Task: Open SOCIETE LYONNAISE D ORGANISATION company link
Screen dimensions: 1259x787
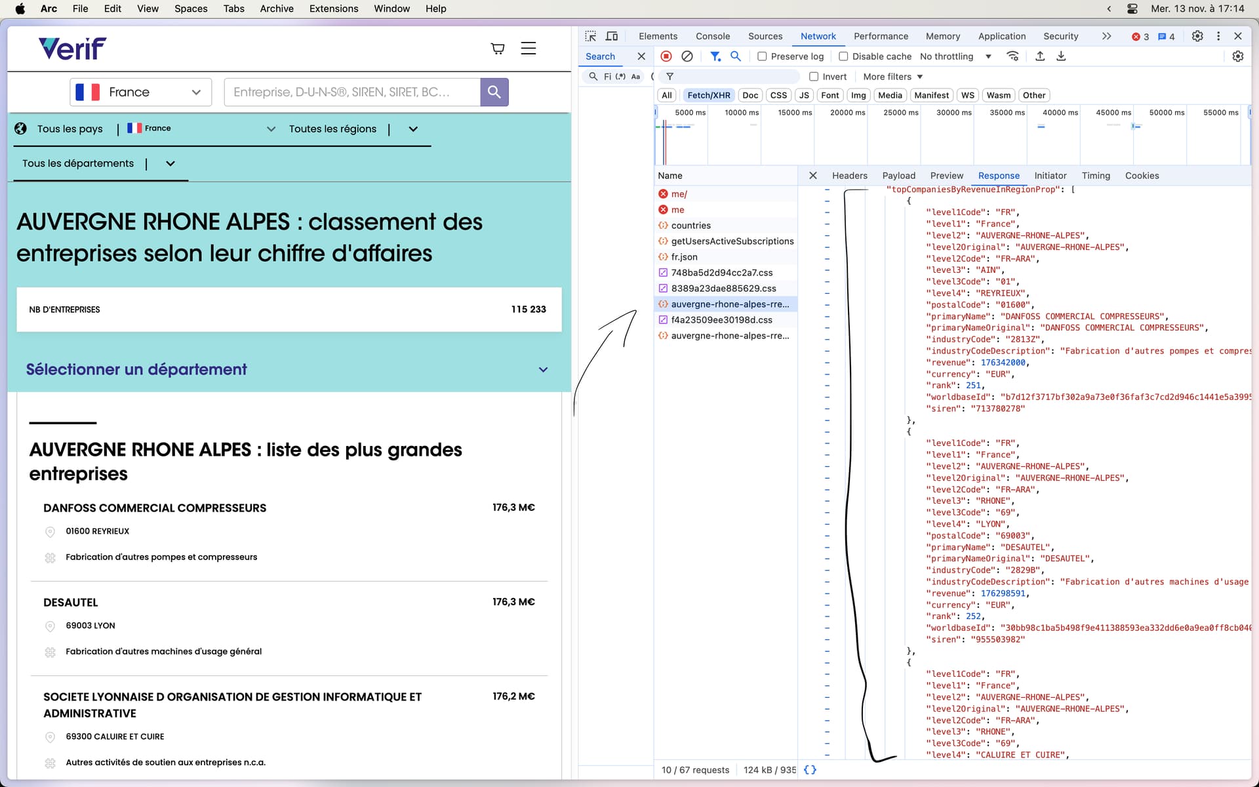Action: [x=233, y=705]
